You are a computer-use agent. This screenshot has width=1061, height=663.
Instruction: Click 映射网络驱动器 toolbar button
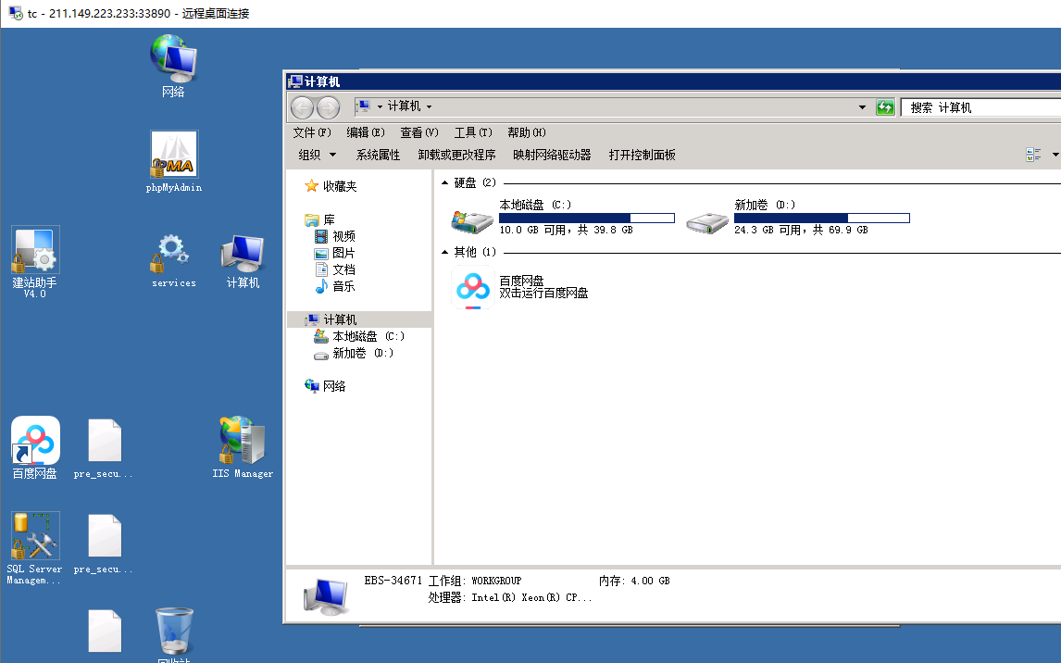[552, 155]
